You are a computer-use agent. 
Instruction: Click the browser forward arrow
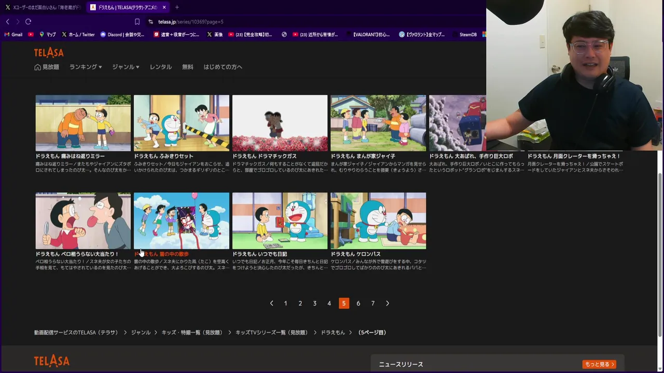coord(18,22)
